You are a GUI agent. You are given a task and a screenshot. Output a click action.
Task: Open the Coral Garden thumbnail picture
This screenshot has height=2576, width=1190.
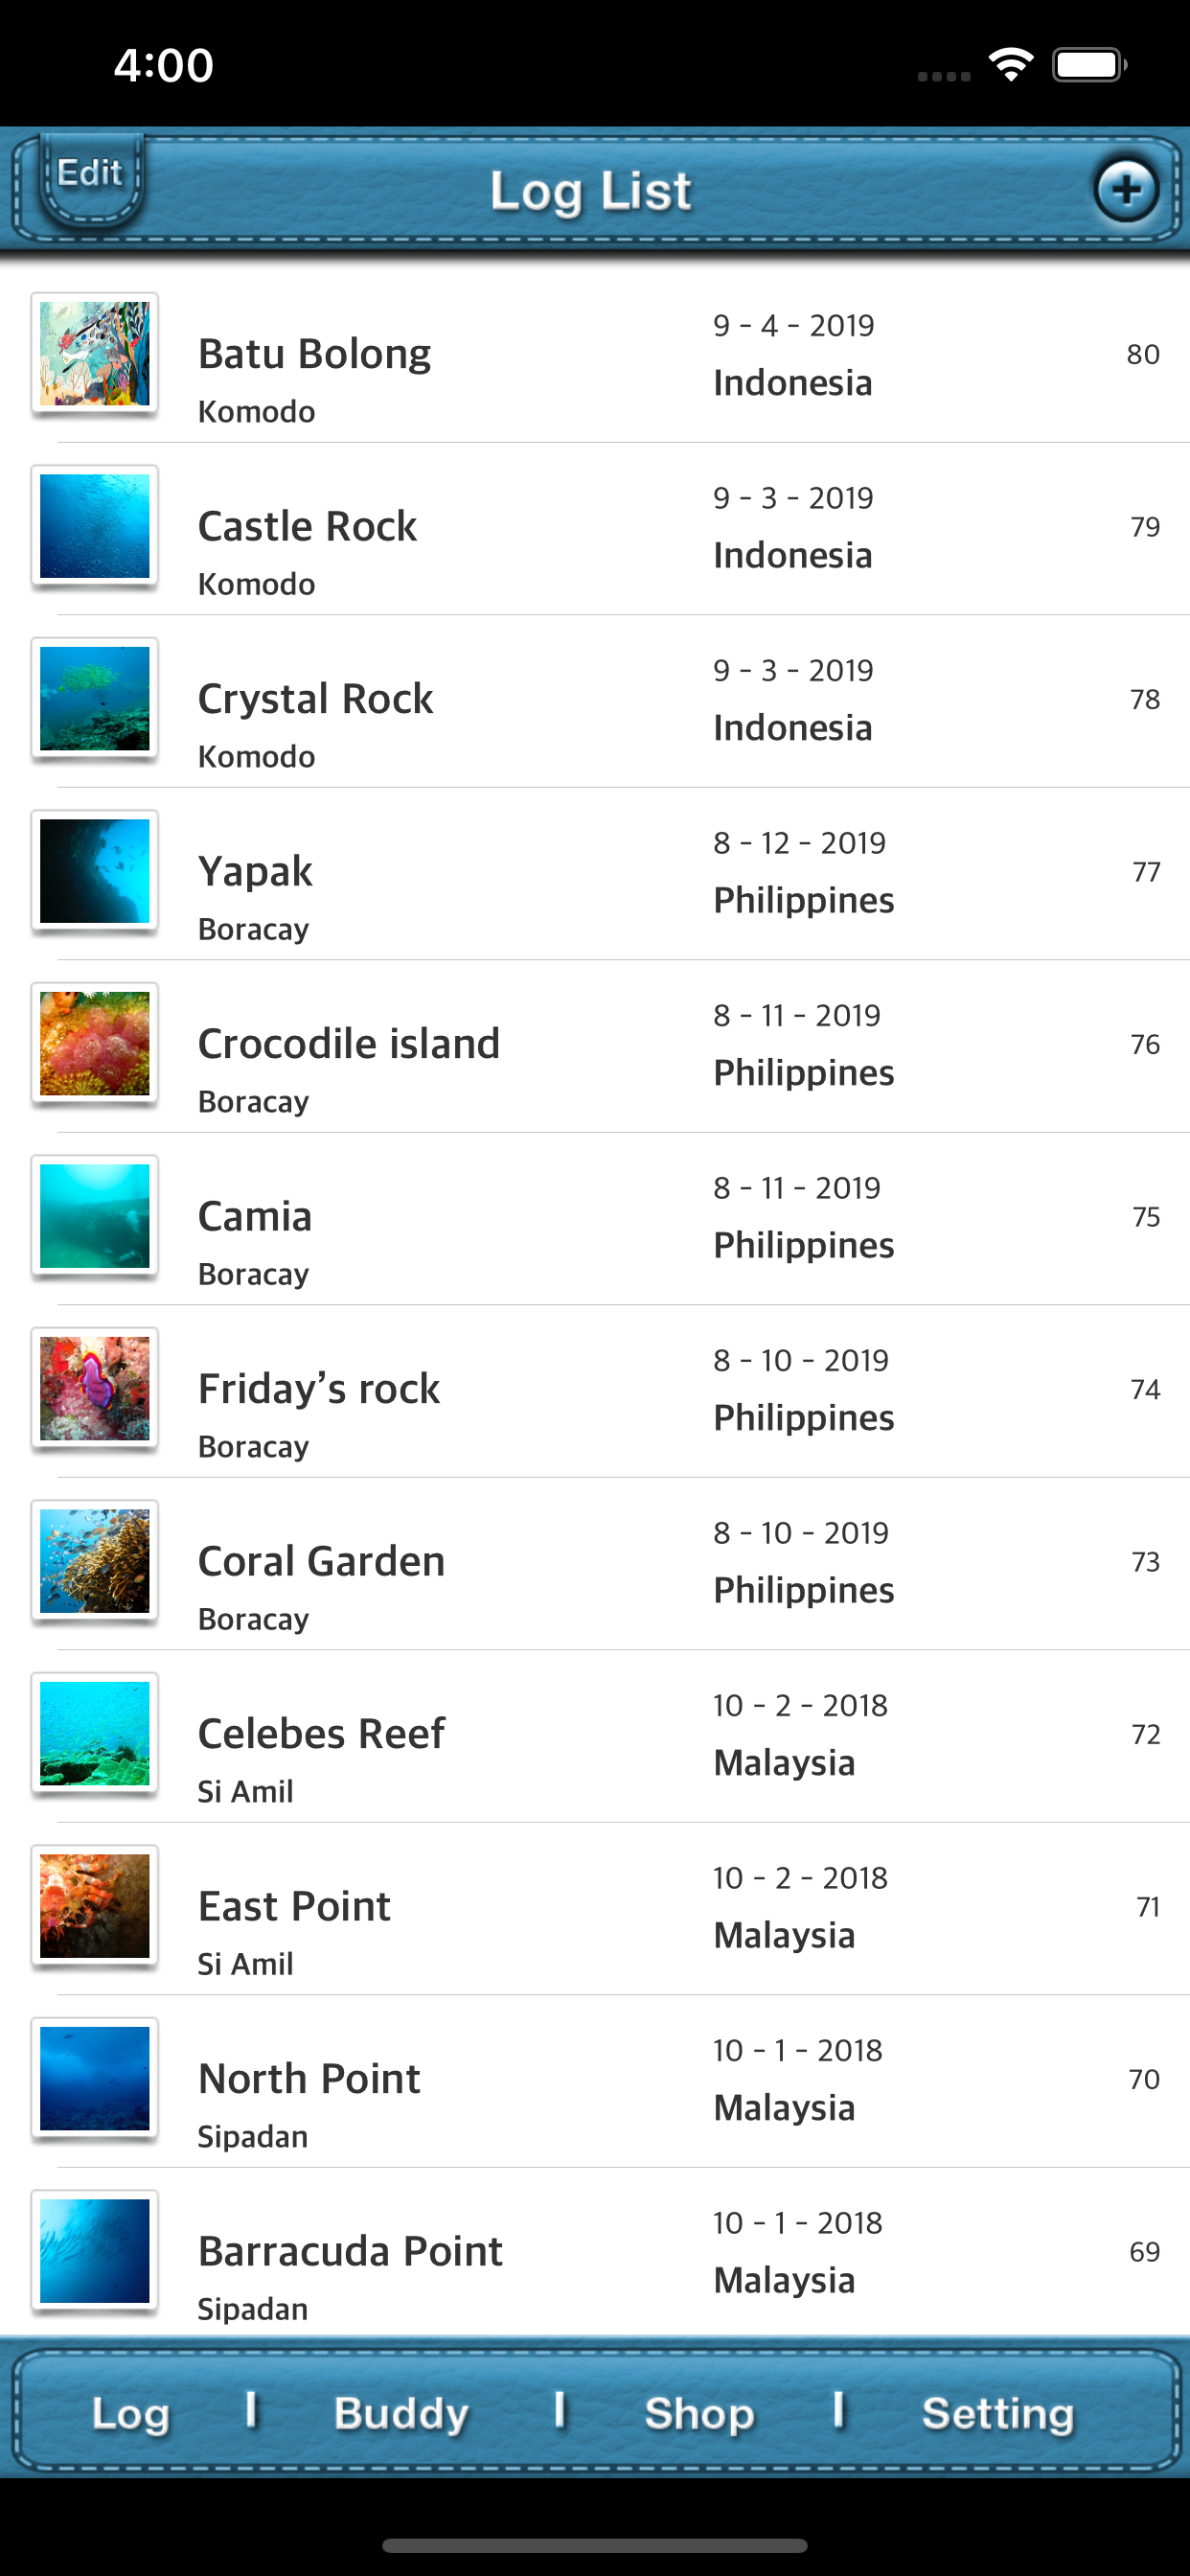click(x=95, y=1562)
